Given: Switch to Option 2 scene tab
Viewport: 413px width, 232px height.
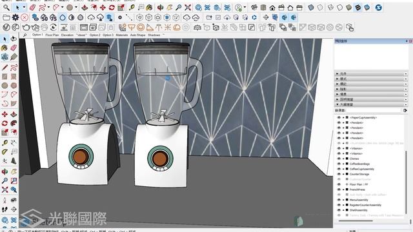Looking at the screenshot, I should pyautogui.click(x=95, y=35).
